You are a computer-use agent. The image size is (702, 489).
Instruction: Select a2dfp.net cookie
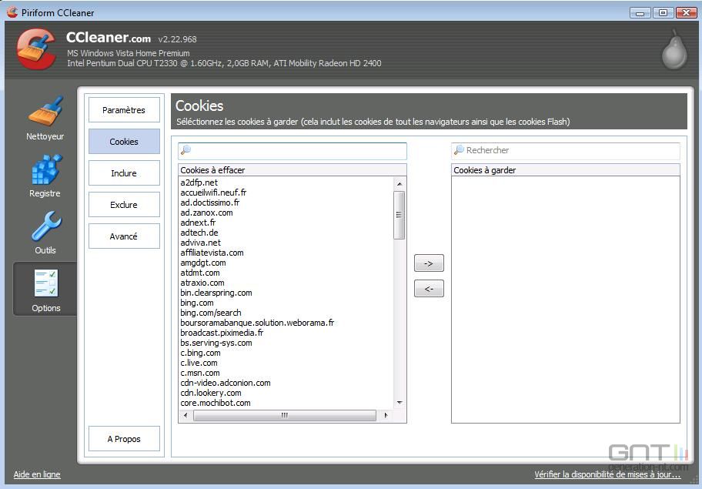coord(199,183)
